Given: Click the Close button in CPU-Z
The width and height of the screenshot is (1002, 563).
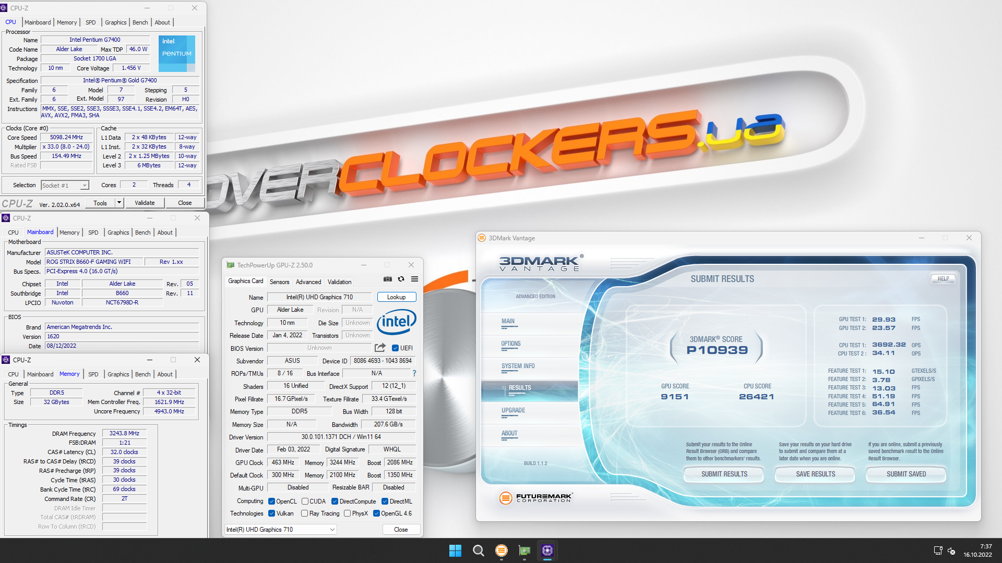Looking at the screenshot, I should (x=185, y=203).
